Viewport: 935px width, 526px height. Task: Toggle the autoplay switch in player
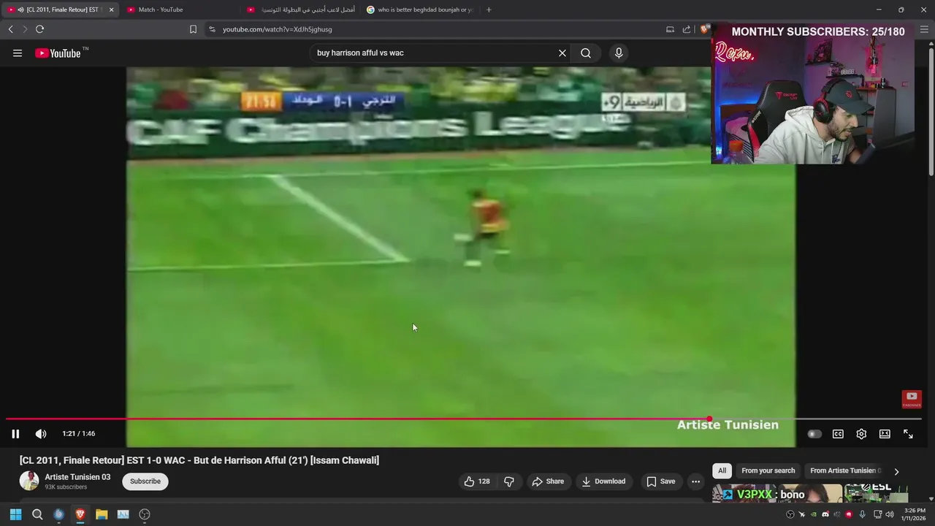pyautogui.click(x=814, y=434)
